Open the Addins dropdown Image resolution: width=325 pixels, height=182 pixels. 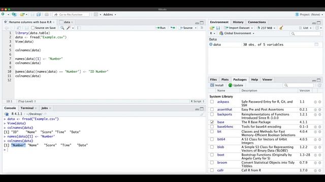[110, 15]
